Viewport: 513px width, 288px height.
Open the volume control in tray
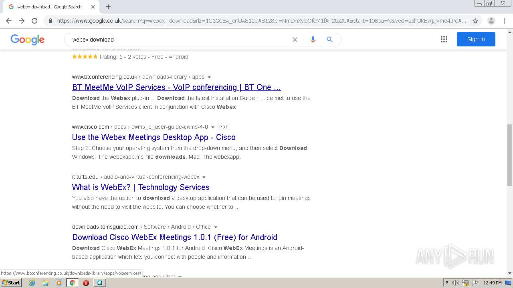coord(456,283)
